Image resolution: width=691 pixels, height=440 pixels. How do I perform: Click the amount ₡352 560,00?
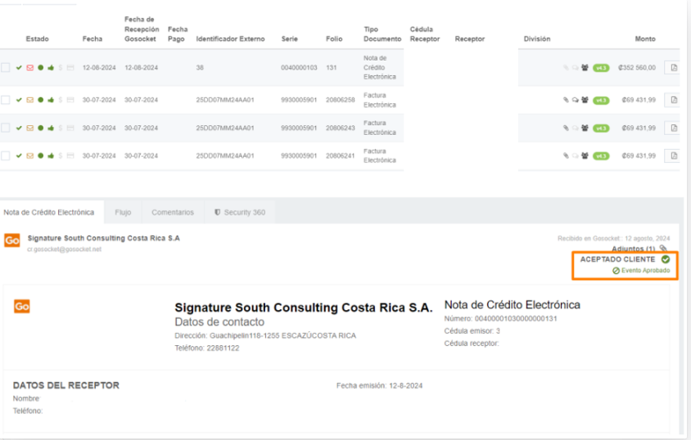pos(637,67)
